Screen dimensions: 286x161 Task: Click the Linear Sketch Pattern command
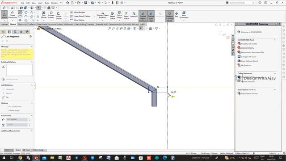80,16
